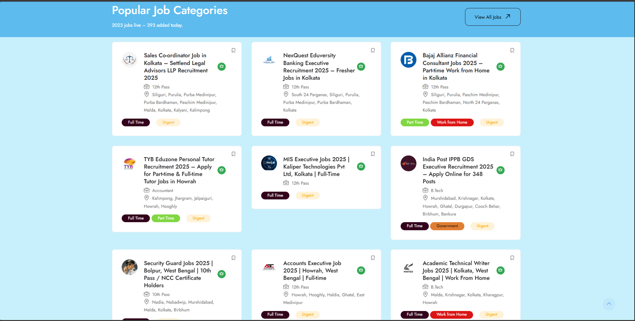Click the green featured badge on Academic Technical Writer job
Image resolution: width=635 pixels, height=321 pixels.
500,270
